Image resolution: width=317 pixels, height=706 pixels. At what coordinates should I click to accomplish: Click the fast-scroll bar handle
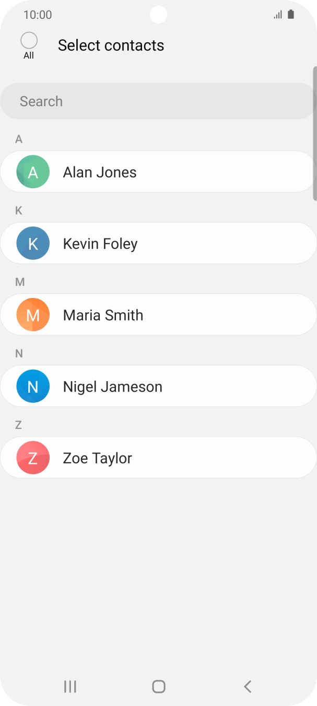314,133
